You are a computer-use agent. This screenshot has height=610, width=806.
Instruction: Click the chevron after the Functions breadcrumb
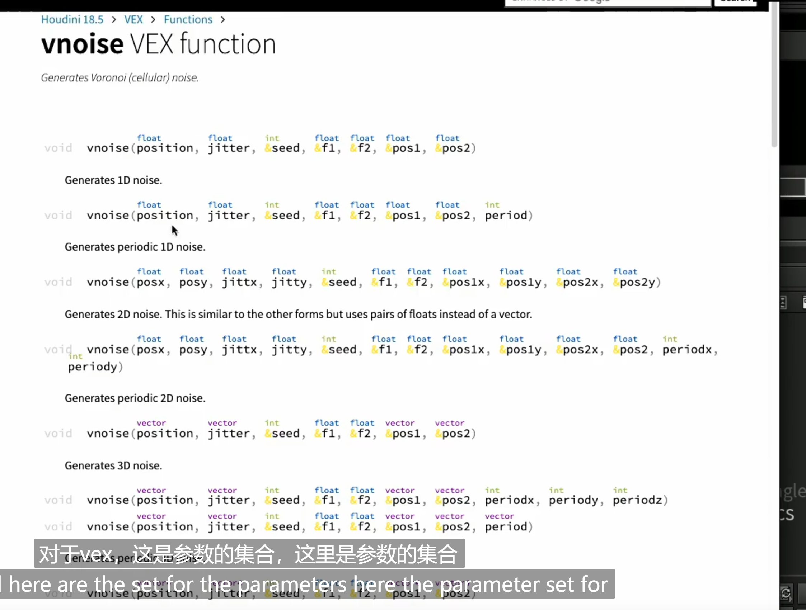click(x=223, y=20)
